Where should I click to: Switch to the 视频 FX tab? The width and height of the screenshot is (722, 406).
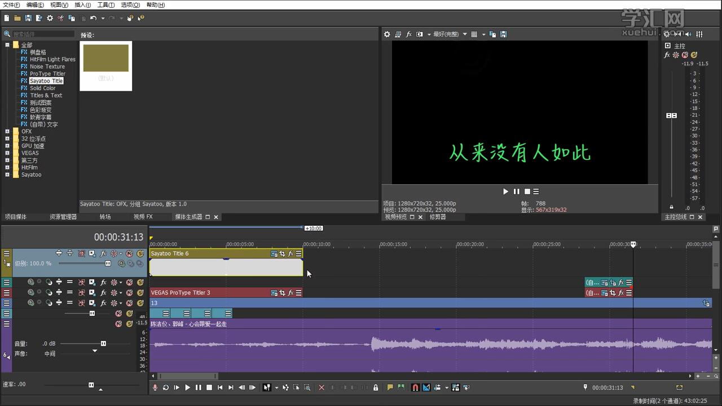(143, 217)
